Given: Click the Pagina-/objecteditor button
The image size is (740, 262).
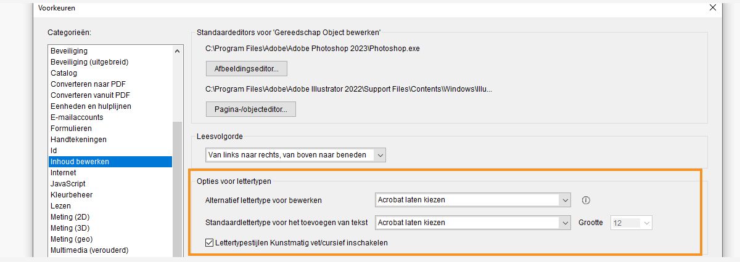Looking at the screenshot, I should pyautogui.click(x=251, y=109).
